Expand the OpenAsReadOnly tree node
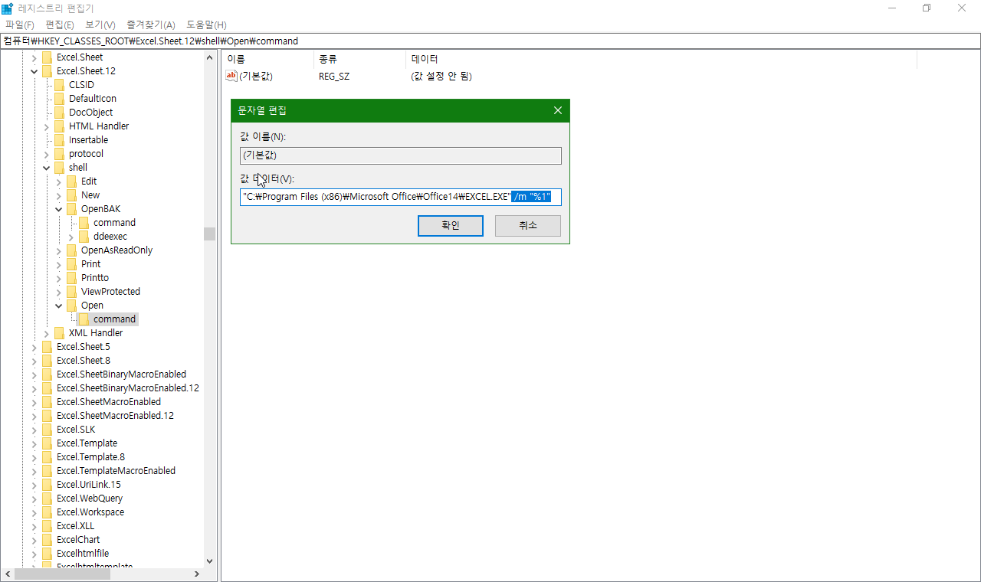 click(59, 250)
